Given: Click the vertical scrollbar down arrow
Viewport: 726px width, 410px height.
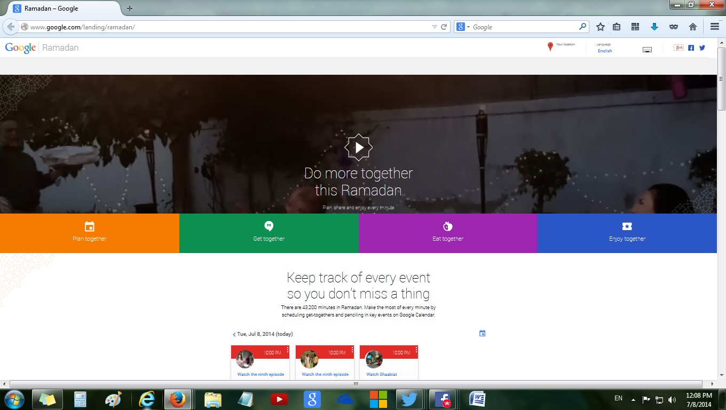Looking at the screenshot, I should [721, 375].
